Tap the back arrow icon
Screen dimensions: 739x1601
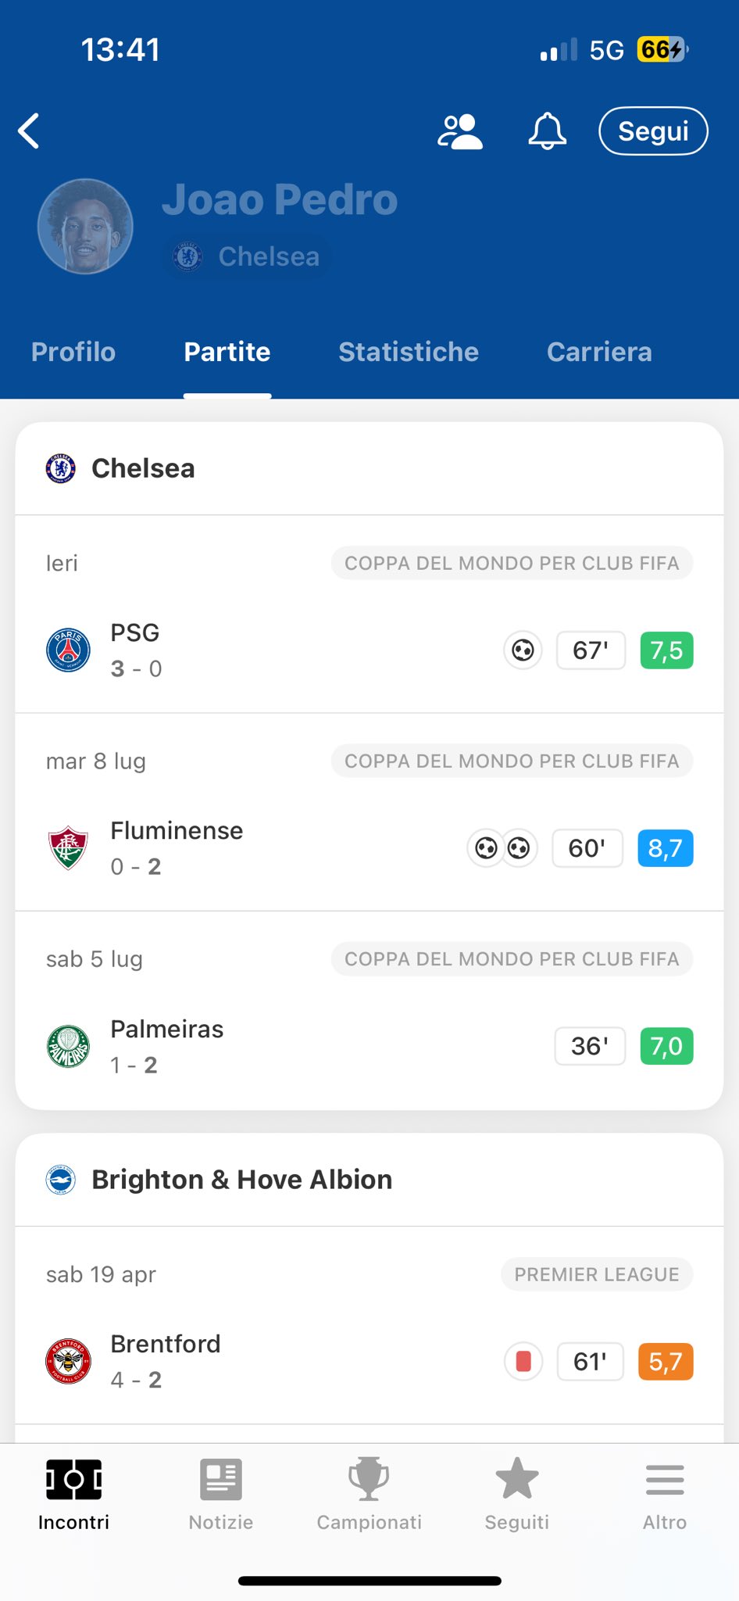[30, 131]
